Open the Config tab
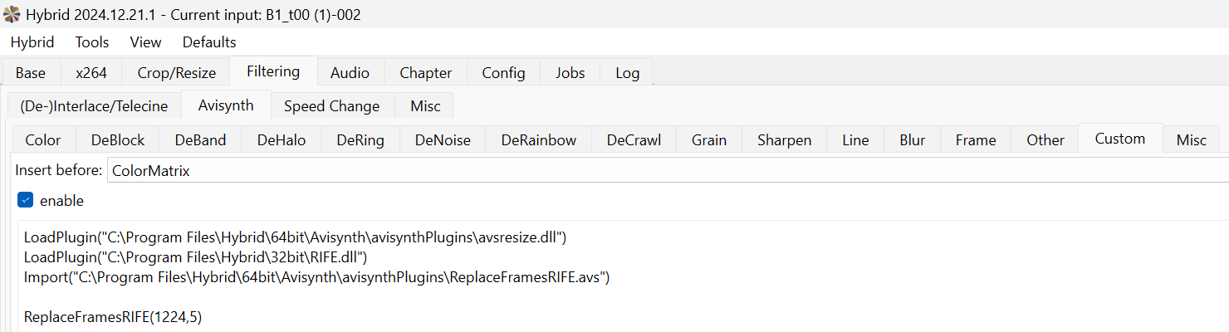The height and width of the screenshot is (332, 1229). pyautogui.click(x=503, y=73)
